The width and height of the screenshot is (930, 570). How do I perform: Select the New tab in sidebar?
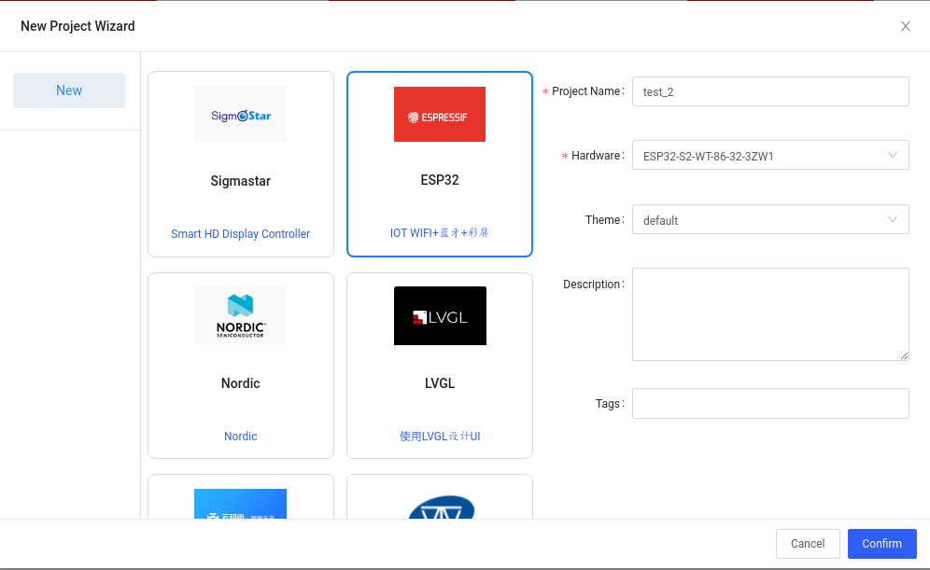pos(69,90)
